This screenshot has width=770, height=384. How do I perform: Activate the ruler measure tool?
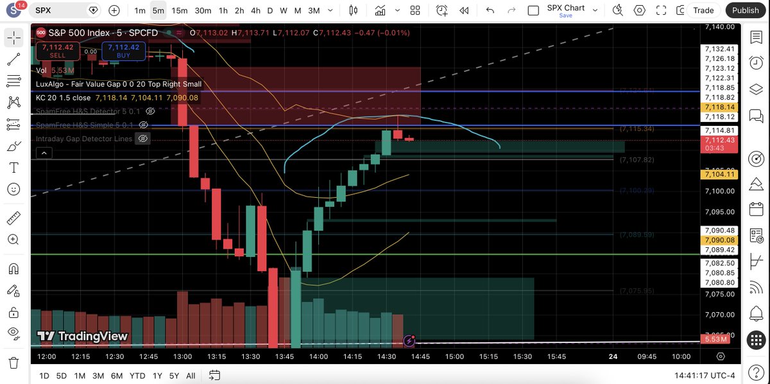[13, 218]
